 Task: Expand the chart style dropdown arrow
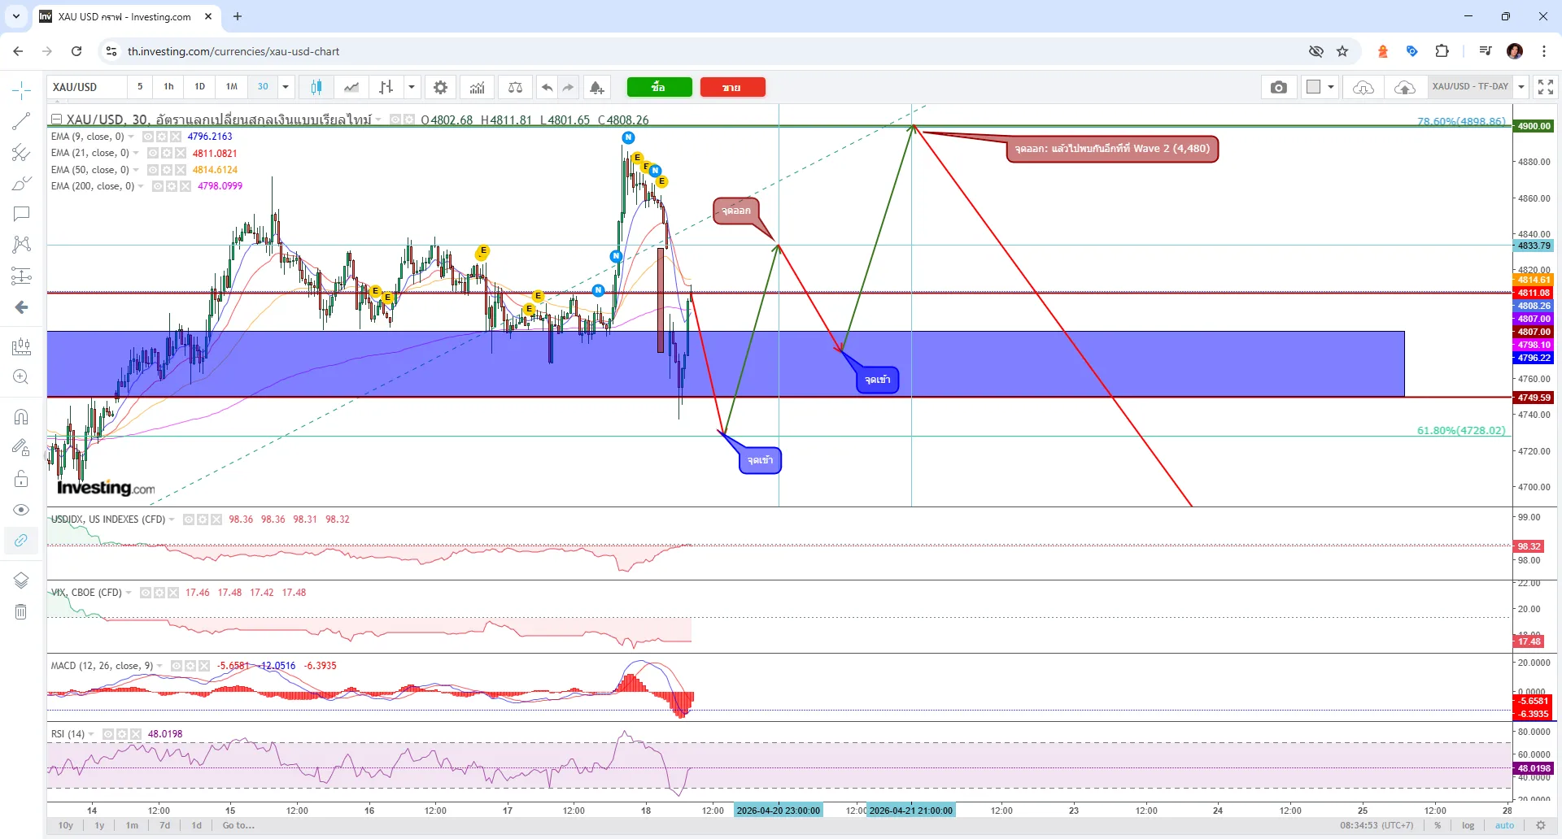pos(412,87)
